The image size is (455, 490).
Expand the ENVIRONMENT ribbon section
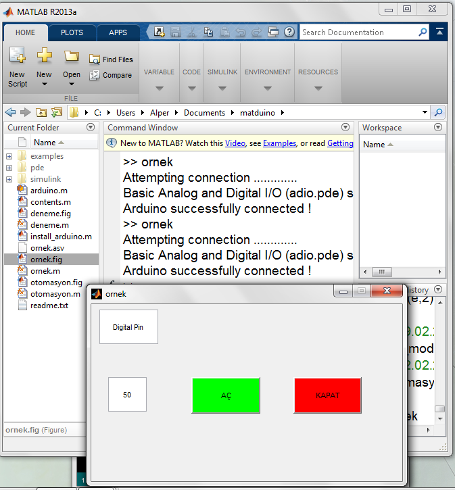click(x=268, y=89)
